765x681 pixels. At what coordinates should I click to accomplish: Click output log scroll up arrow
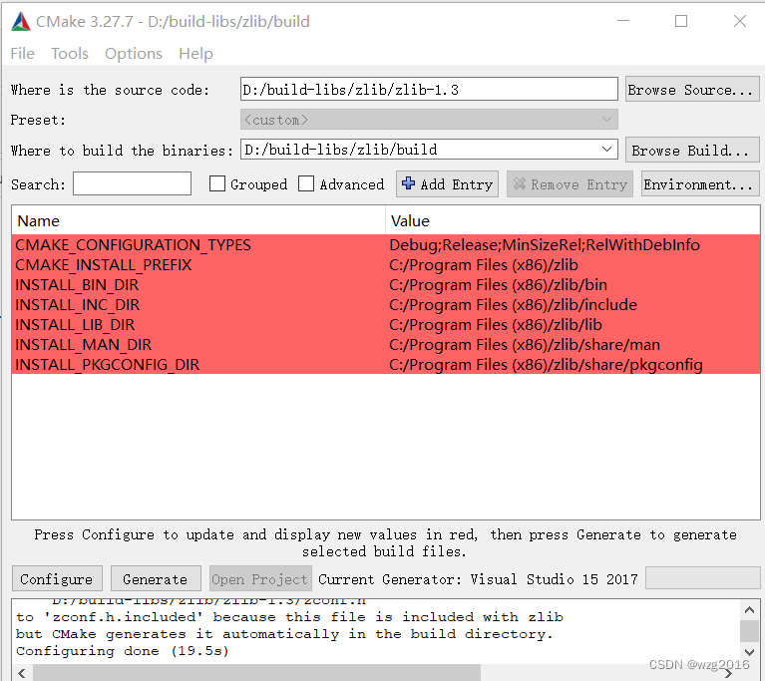tap(749, 610)
